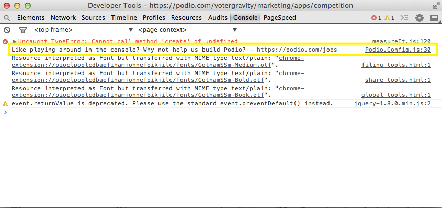The image size is (442, 208).
Task: Click the warning icon beside event.returnValue message
Action: click(5, 104)
